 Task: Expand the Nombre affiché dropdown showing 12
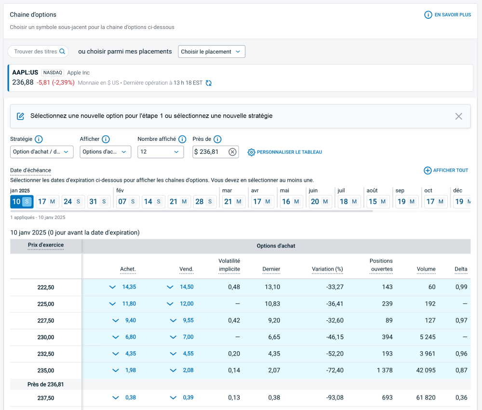point(160,152)
